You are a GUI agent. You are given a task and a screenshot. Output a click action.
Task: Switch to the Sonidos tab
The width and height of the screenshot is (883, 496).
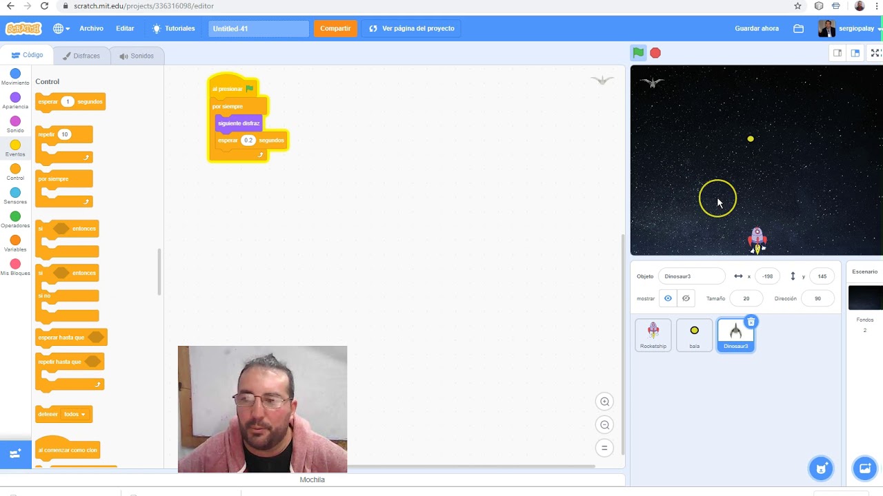point(137,56)
